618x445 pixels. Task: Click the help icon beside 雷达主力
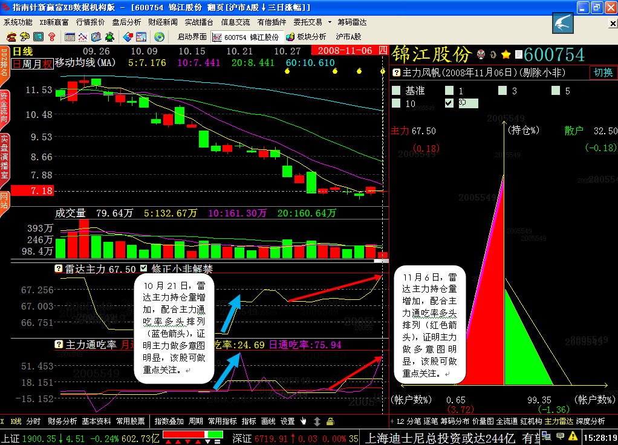tap(59, 269)
